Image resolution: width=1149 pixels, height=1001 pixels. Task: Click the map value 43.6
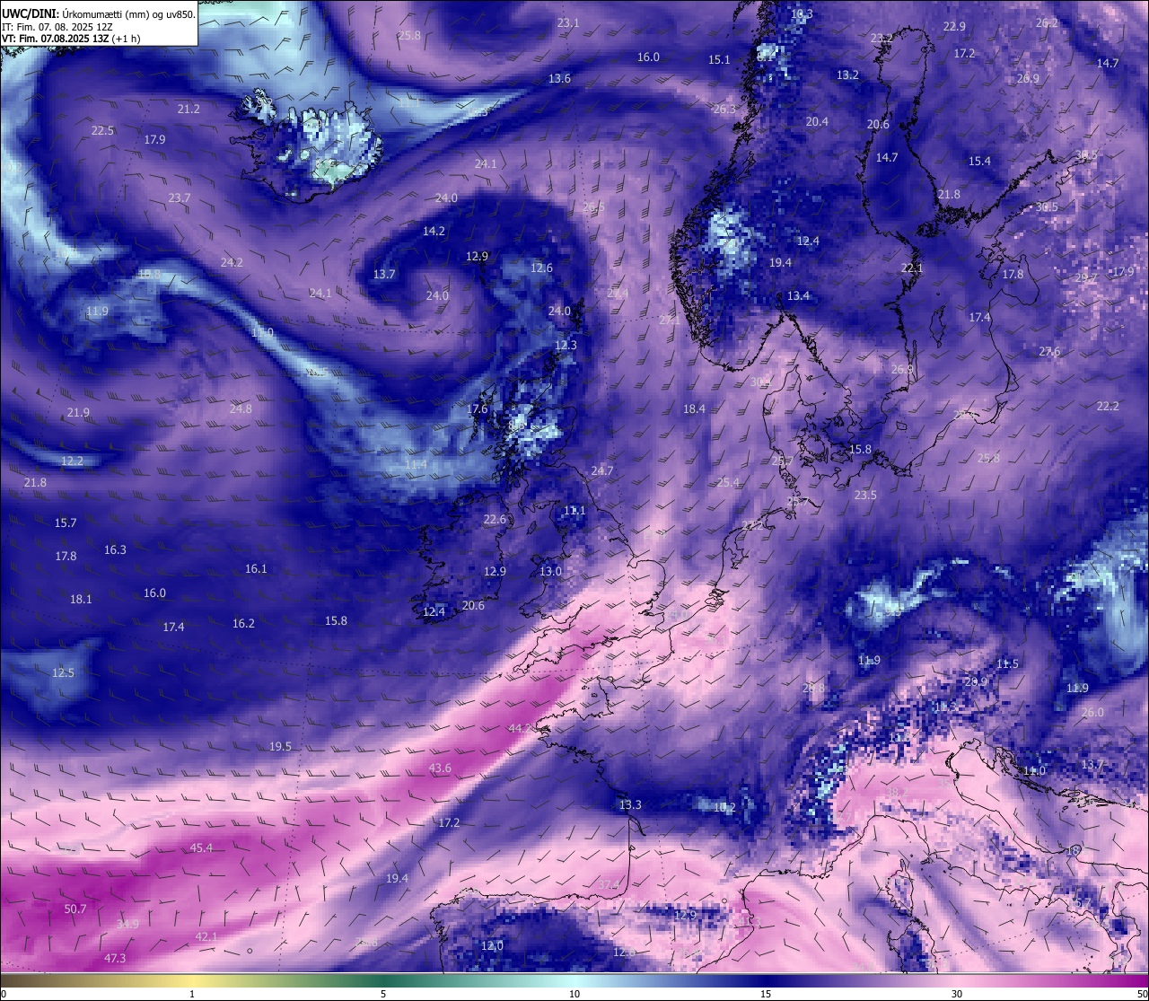(x=440, y=768)
